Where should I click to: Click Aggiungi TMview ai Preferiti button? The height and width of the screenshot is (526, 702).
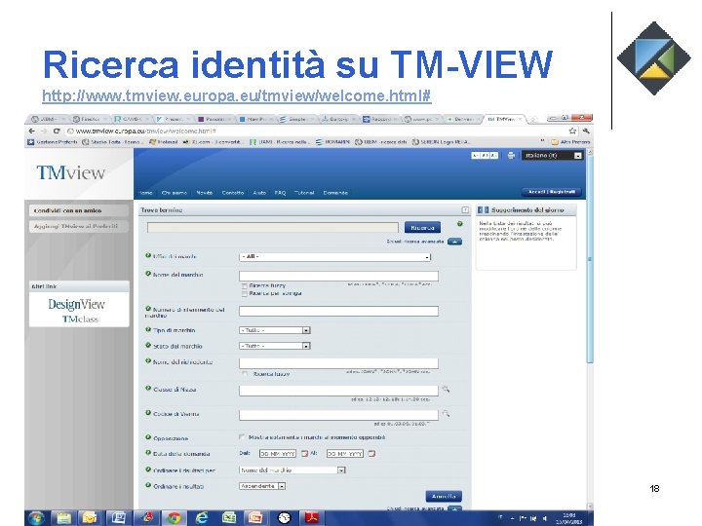pyautogui.click(x=79, y=226)
